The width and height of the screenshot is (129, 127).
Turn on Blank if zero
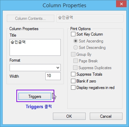click(x=73, y=81)
